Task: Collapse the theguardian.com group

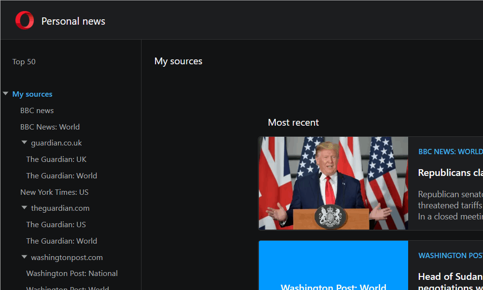Action: coord(24,208)
